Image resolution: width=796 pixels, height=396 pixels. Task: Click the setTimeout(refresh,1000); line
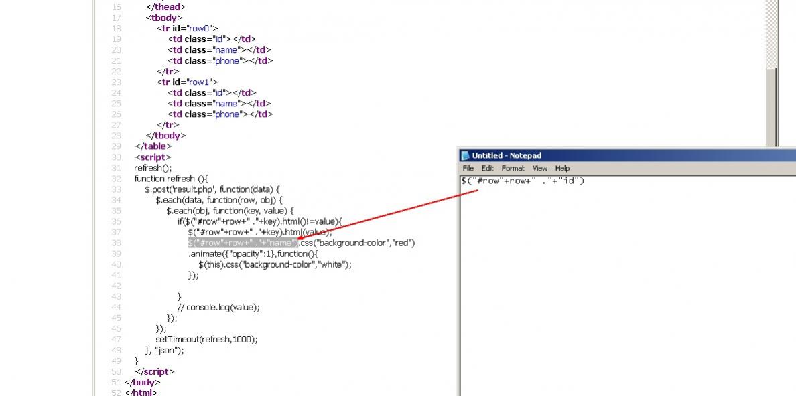pyautogui.click(x=206, y=340)
